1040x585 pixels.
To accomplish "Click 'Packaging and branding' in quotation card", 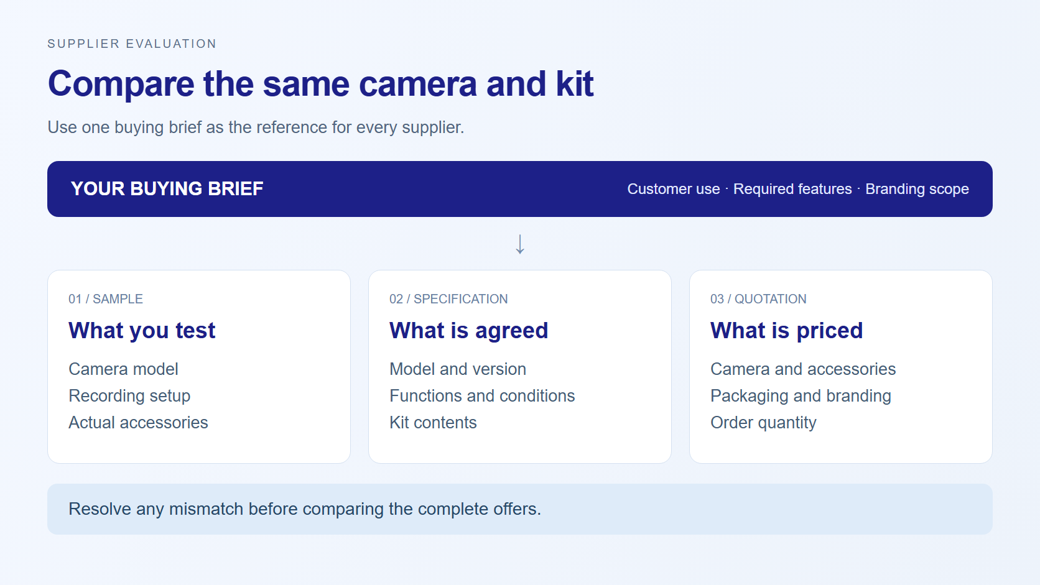I will (801, 396).
